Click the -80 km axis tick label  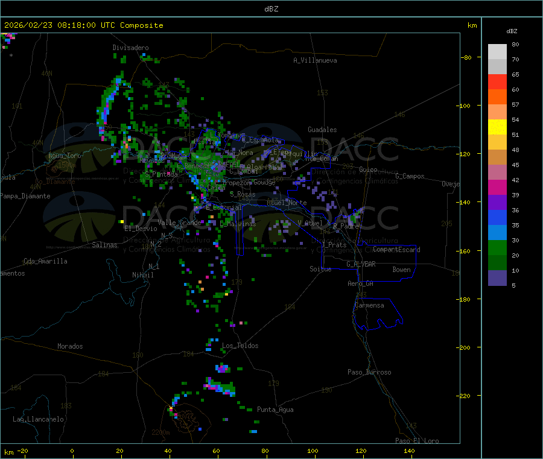[466, 57]
